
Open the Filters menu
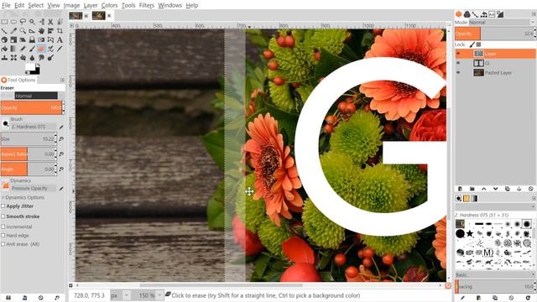click(x=147, y=5)
